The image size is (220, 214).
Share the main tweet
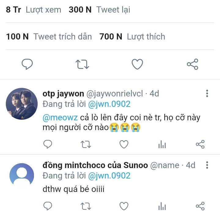192,64
